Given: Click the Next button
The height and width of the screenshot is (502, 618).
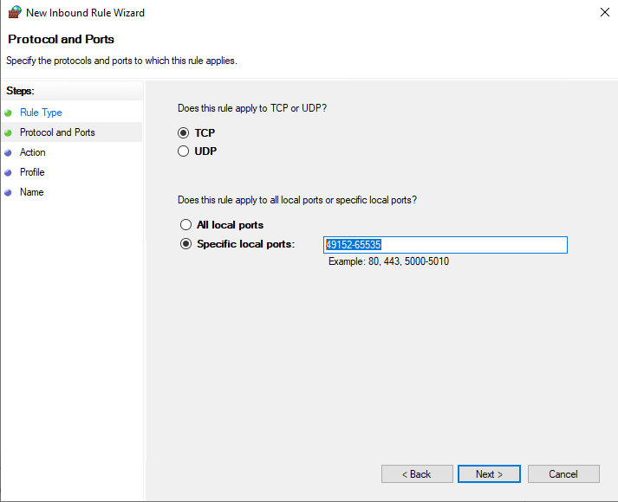Looking at the screenshot, I should (x=489, y=474).
